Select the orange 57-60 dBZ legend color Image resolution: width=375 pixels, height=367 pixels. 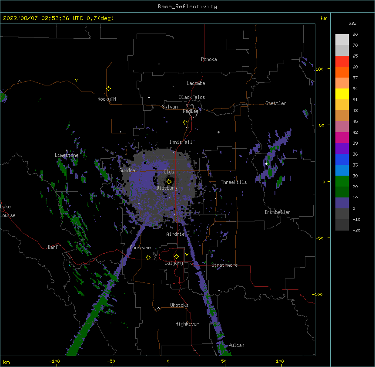342,72
